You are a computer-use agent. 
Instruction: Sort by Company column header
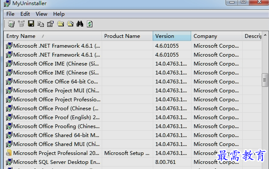coord(216,36)
